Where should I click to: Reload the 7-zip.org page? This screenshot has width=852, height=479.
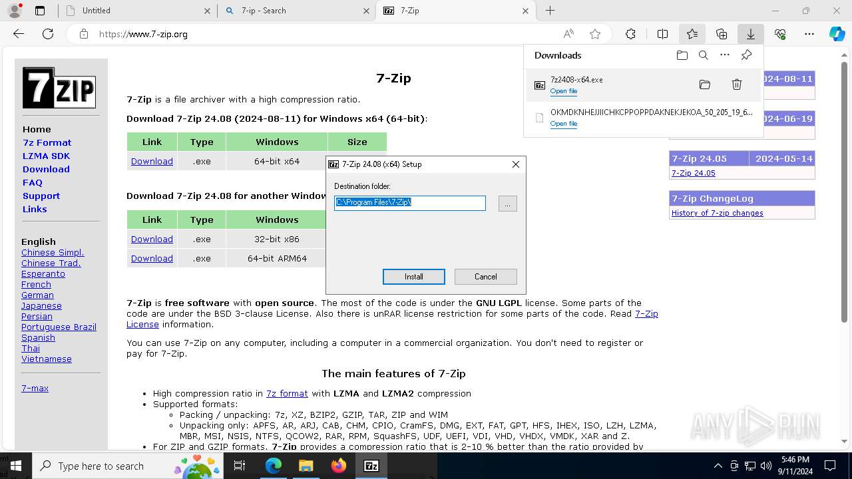pos(48,34)
